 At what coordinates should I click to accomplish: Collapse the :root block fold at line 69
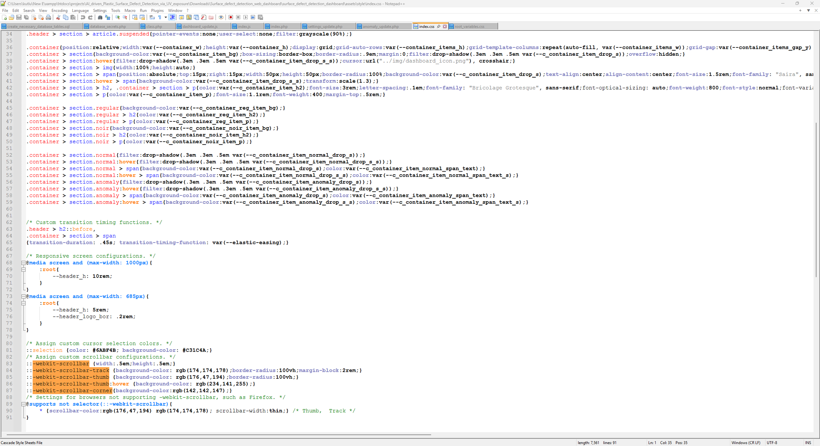24,270
